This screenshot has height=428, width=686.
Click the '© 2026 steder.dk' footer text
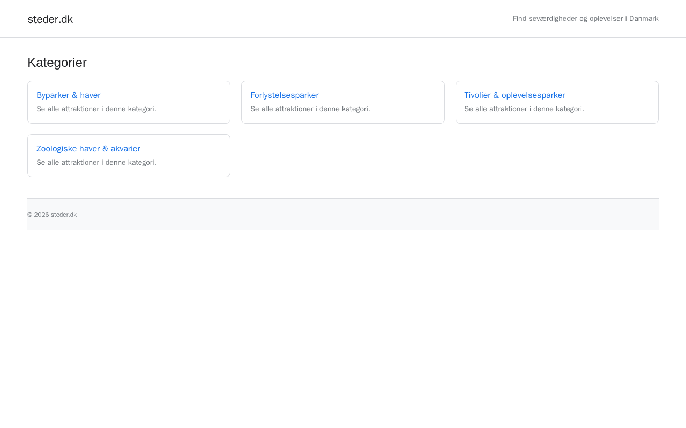[x=52, y=215]
